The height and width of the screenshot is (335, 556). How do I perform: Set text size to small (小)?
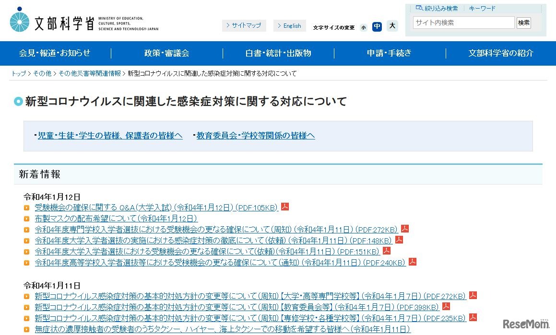tap(364, 27)
